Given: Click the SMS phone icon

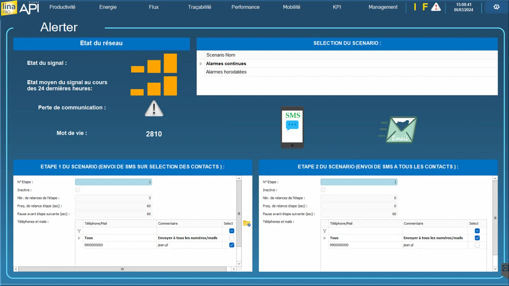Looking at the screenshot, I should pyautogui.click(x=292, y=127).
